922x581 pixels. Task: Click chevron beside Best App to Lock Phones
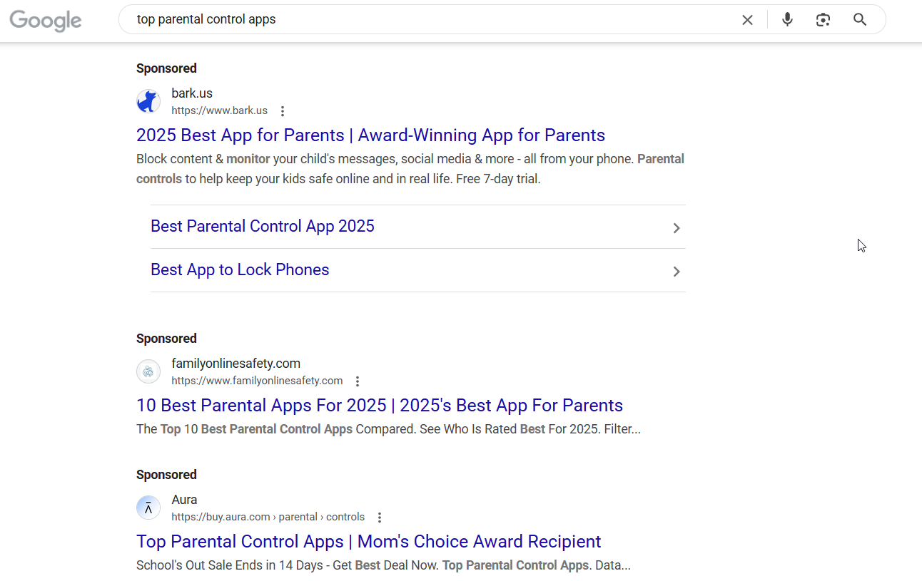pyautogui.click(x=677, y=272)
